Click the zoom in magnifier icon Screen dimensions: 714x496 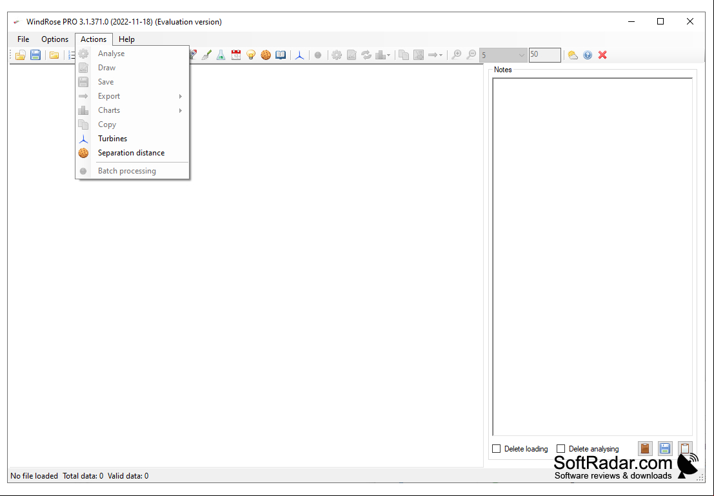coord(456,55)
